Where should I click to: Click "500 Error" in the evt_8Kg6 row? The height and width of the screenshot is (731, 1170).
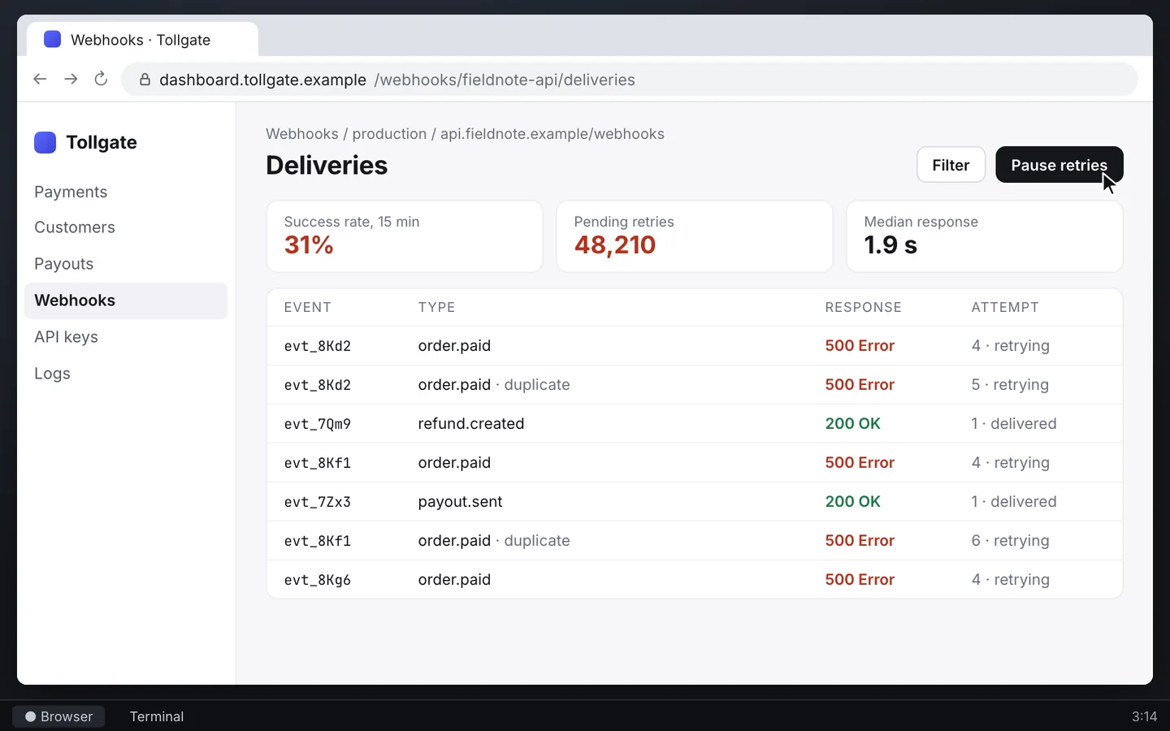pyautogui.click(x=860, y=580)
